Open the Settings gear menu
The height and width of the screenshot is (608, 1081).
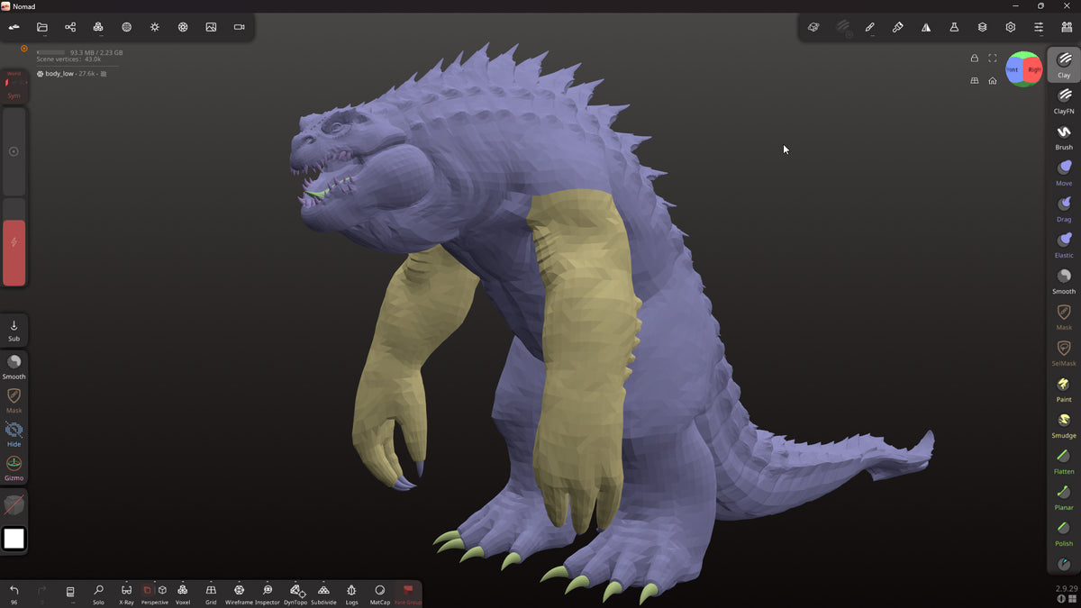pos(1011,27)
